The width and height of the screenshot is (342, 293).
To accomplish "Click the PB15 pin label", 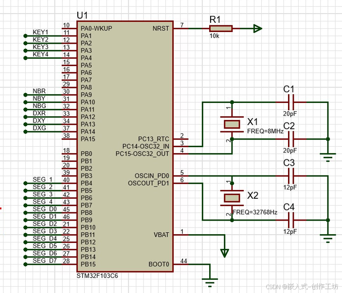I will [88, 264].
